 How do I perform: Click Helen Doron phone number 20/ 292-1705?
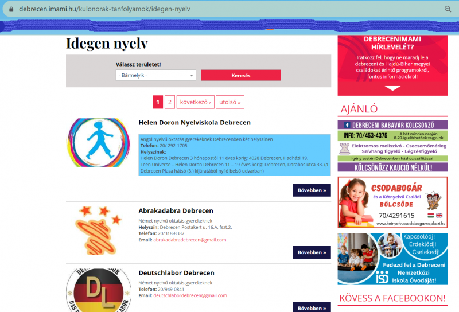click(x=174, y=146)
